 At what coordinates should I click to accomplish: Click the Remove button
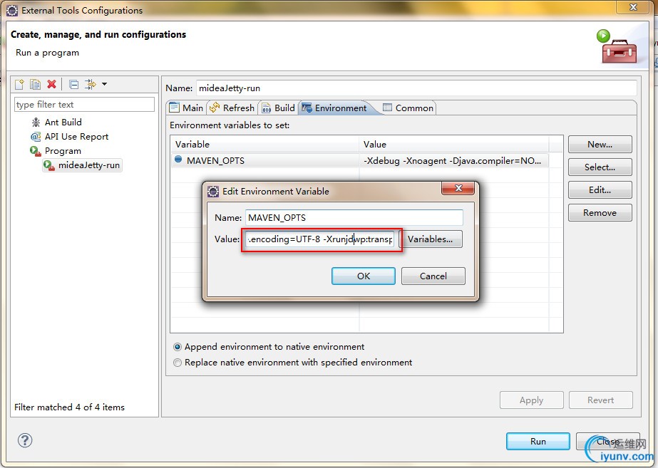[x=600, y=212]
